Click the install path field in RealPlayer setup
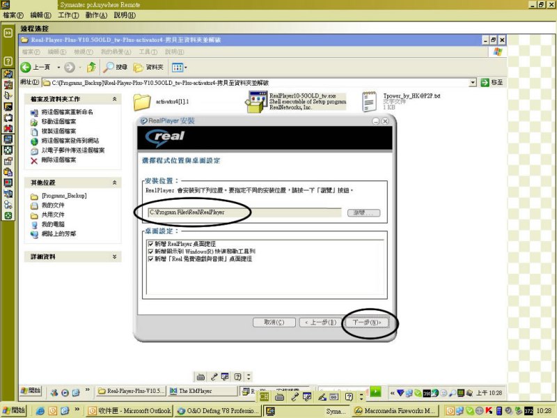Screen dimensions: 557x418 click(x=244, y=212)
